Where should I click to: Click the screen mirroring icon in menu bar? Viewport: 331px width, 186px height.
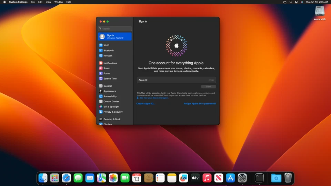(x=284, y=2)
